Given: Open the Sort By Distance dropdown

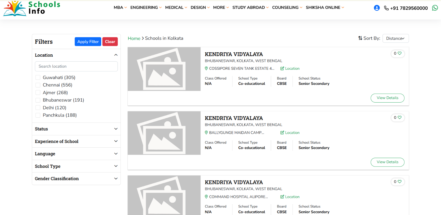Looking at the screenshot, I should [395, 38].
